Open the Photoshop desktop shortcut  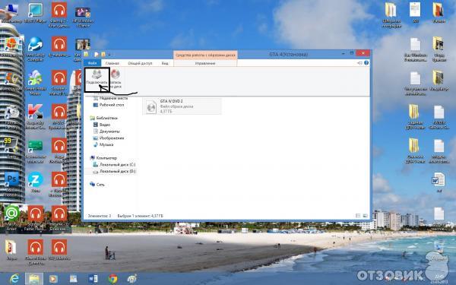[11, 183]
